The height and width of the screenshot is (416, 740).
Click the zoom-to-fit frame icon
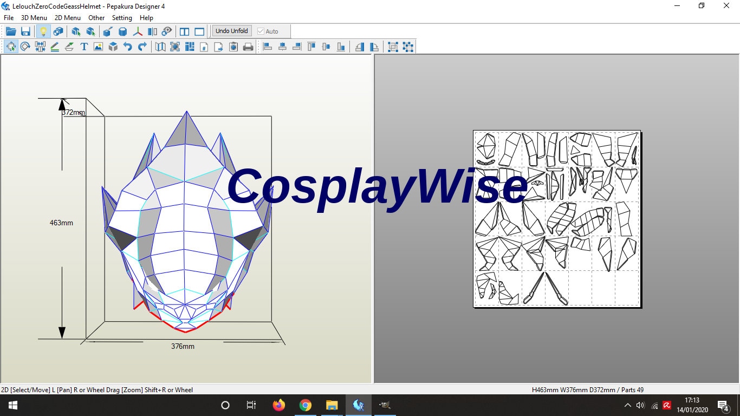175,47
